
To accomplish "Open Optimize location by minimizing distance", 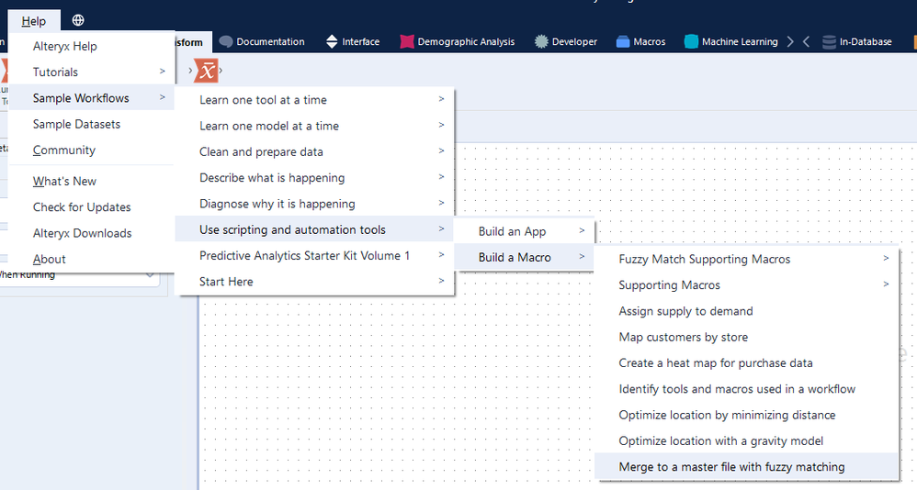I will [747, 415].
